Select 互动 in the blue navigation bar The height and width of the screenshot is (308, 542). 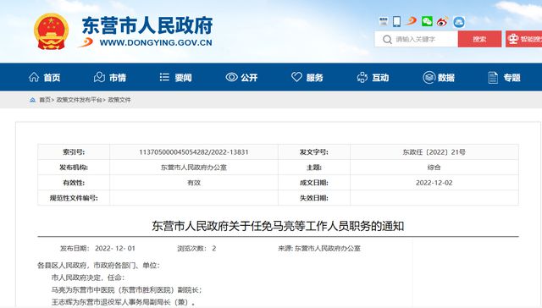coord(373,77)
